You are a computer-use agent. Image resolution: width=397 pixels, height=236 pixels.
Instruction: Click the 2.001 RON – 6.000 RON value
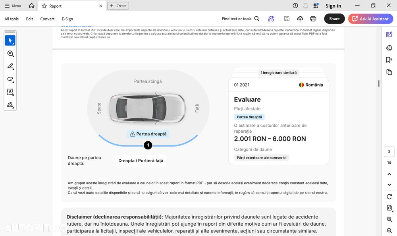[x=270, y=139]
